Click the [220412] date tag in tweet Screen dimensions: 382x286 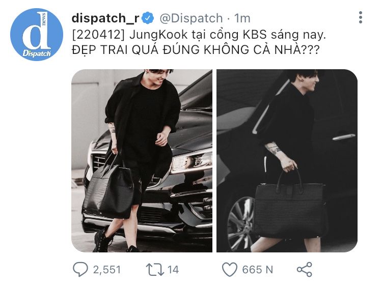click(x=98, y=35)
